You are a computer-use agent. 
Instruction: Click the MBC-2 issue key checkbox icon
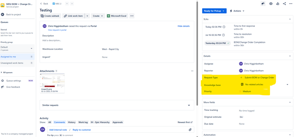coord(54,4)
